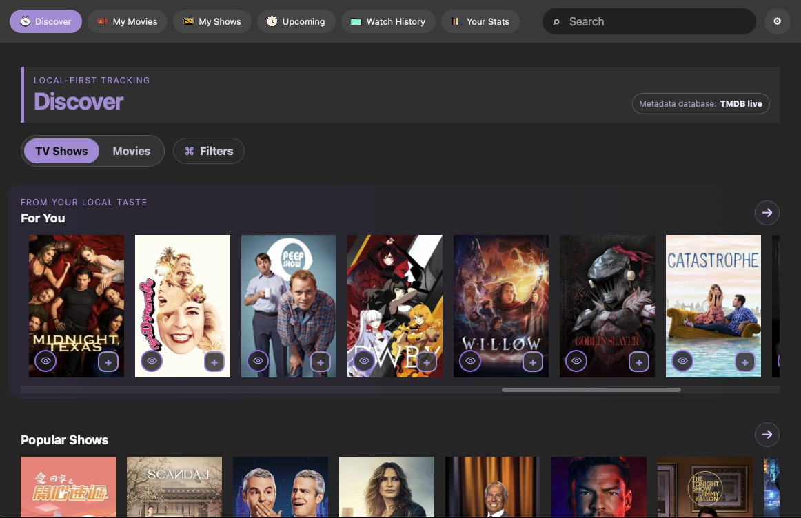This screenshot has width=801, height=518.
Task: Open the settings gear icon
Action: click(x=777, y=21)
